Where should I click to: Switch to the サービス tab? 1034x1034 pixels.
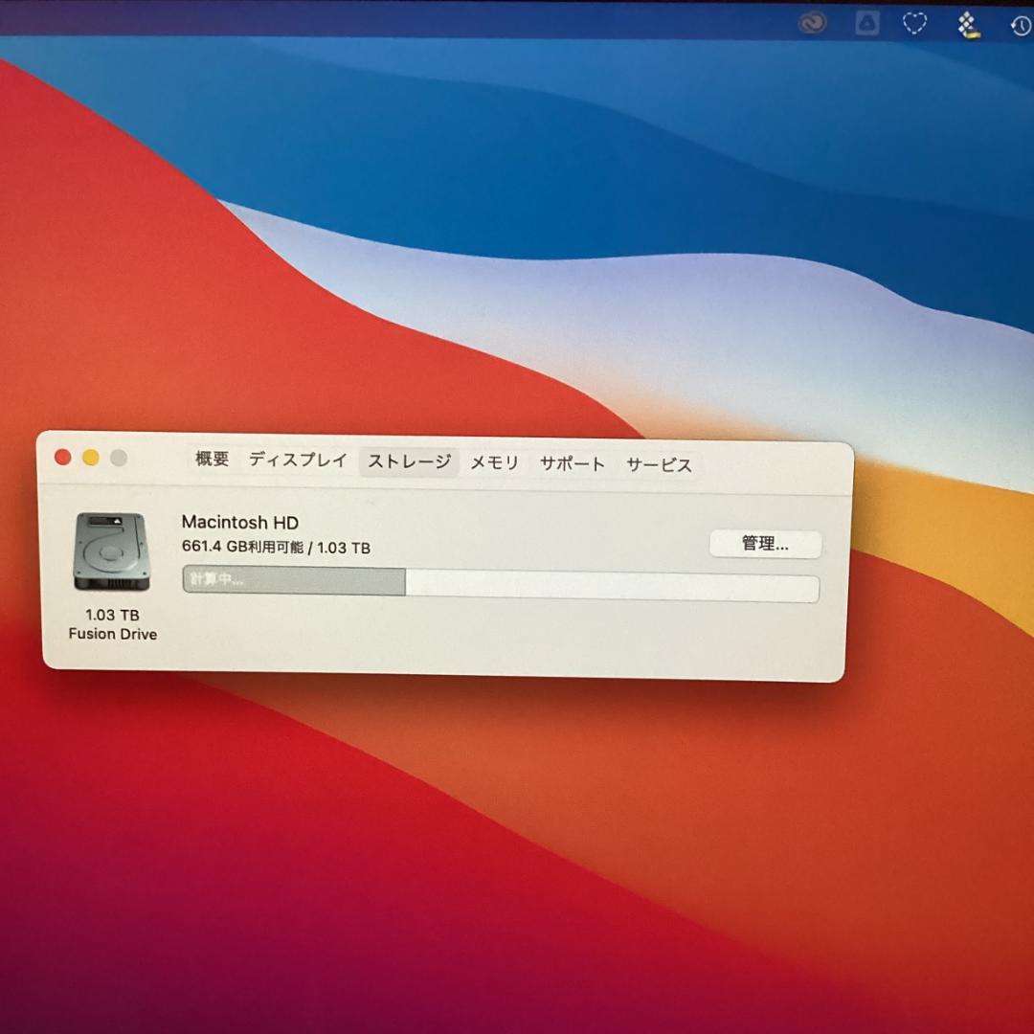(x=659, y=463)
